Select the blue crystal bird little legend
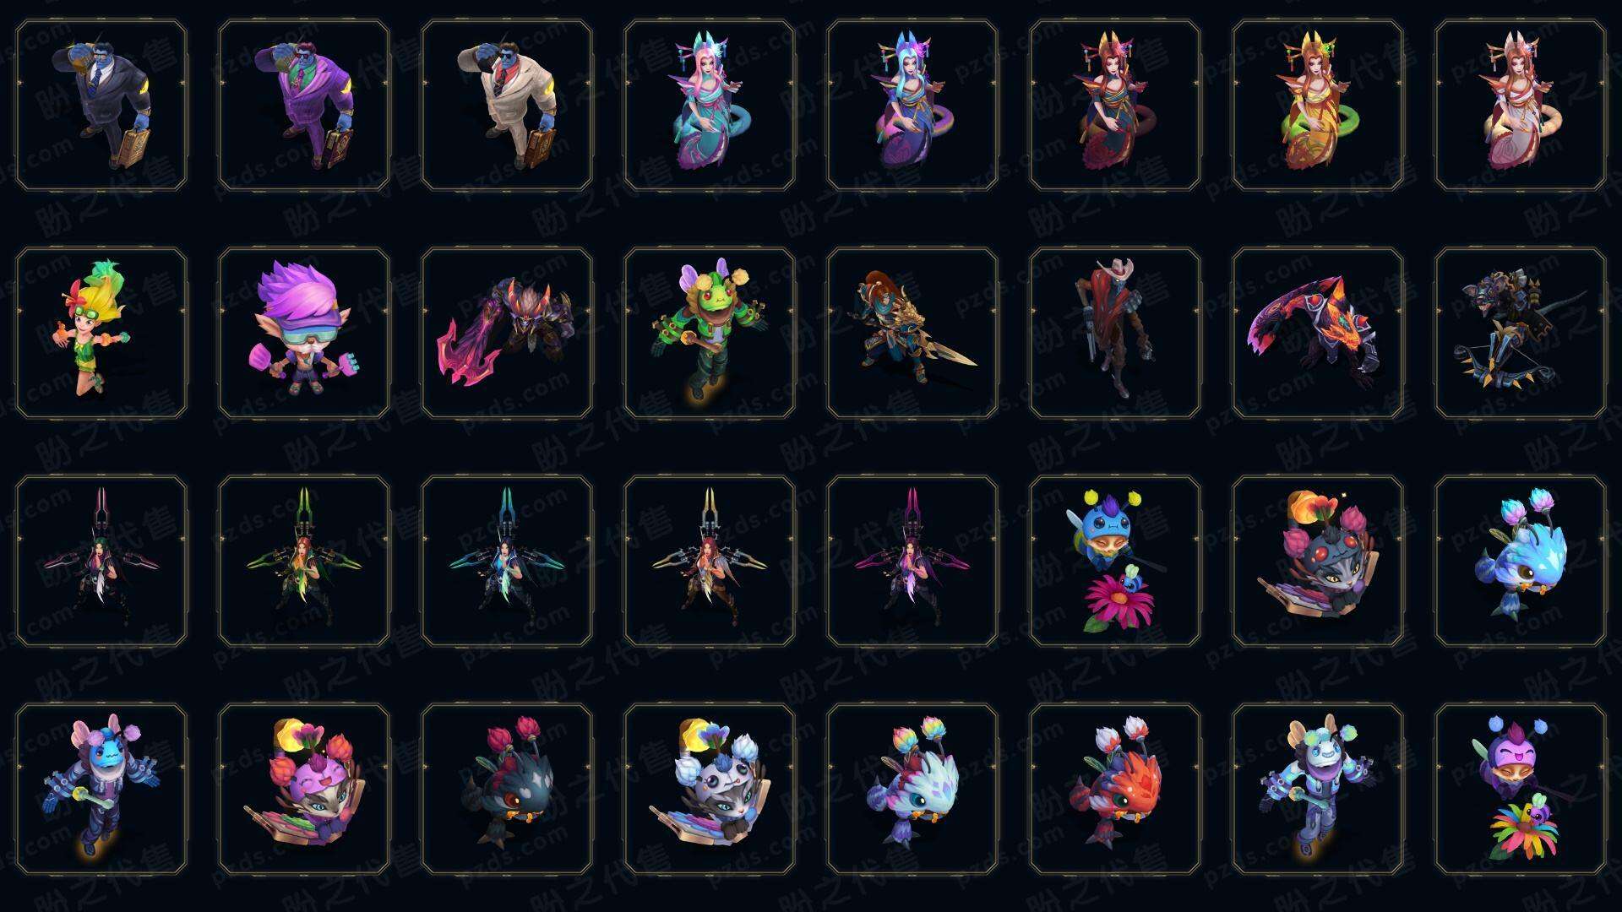Viewport: 1622px width, 912px height. [x=1521, y=561]
